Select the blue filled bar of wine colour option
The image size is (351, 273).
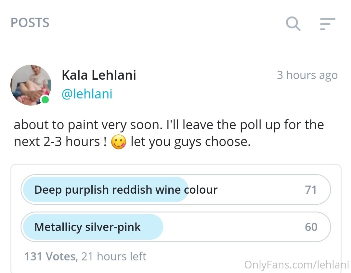click(x=106, y=189)
